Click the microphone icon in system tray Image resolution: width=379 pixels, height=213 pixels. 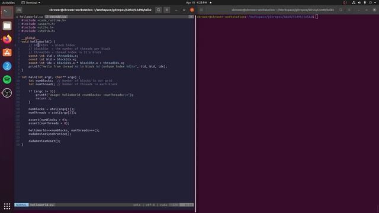(x=365, y=2)
